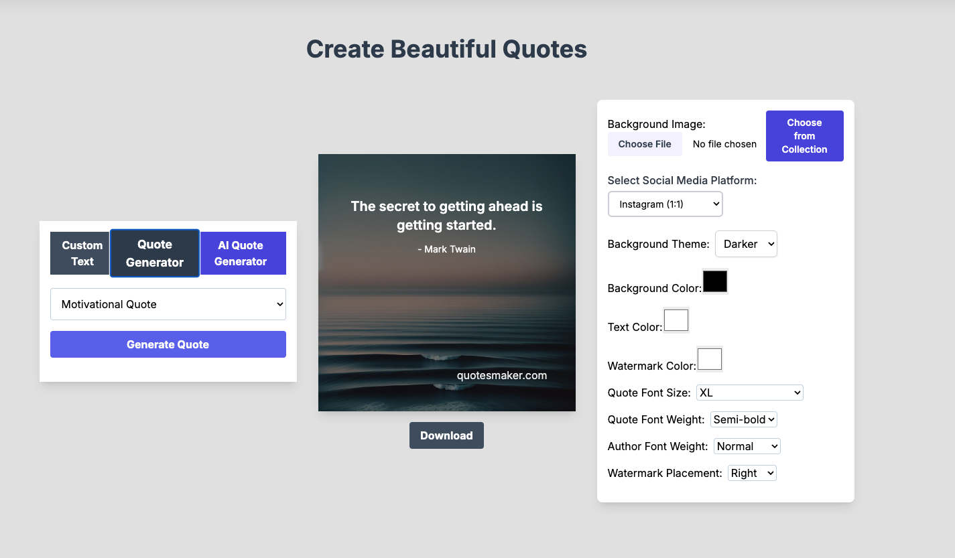
Task: Click the Choose File button
Action: pos(645,144)
